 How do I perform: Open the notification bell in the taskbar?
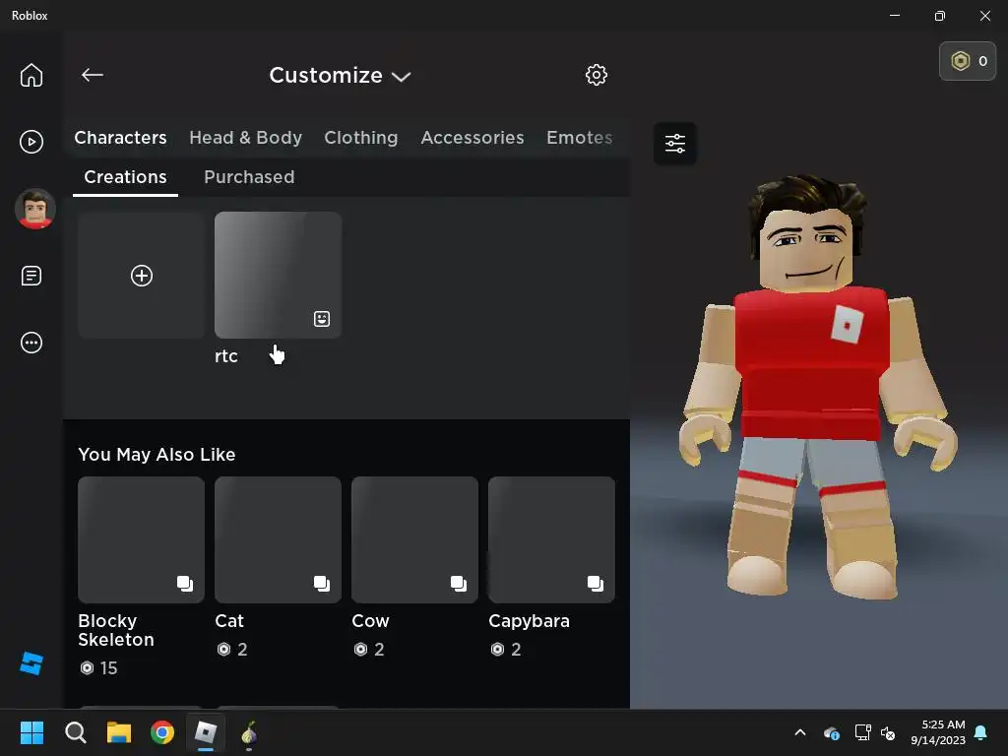(x=980, y=732)
